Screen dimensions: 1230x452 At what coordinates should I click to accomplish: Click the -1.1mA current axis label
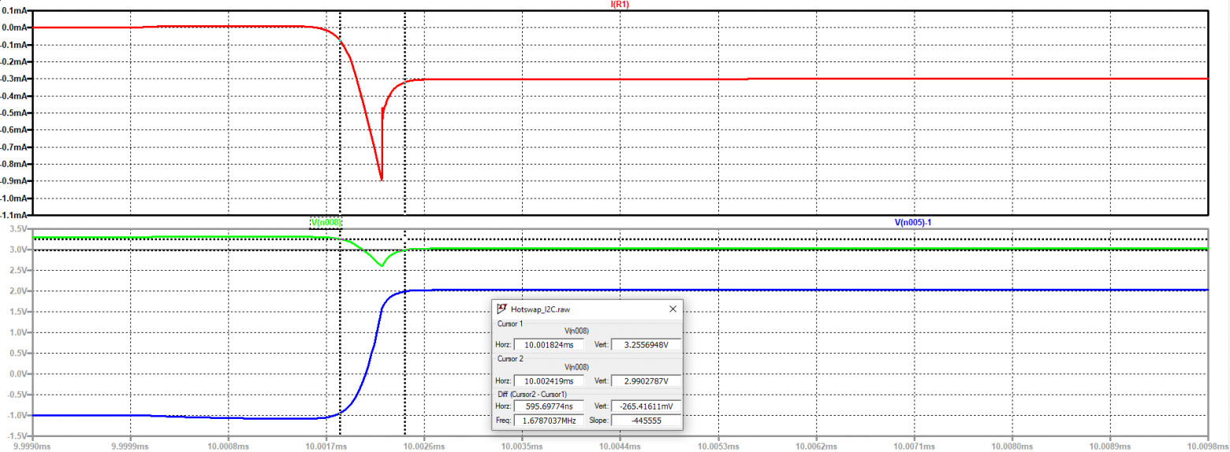tap(15, 214)
